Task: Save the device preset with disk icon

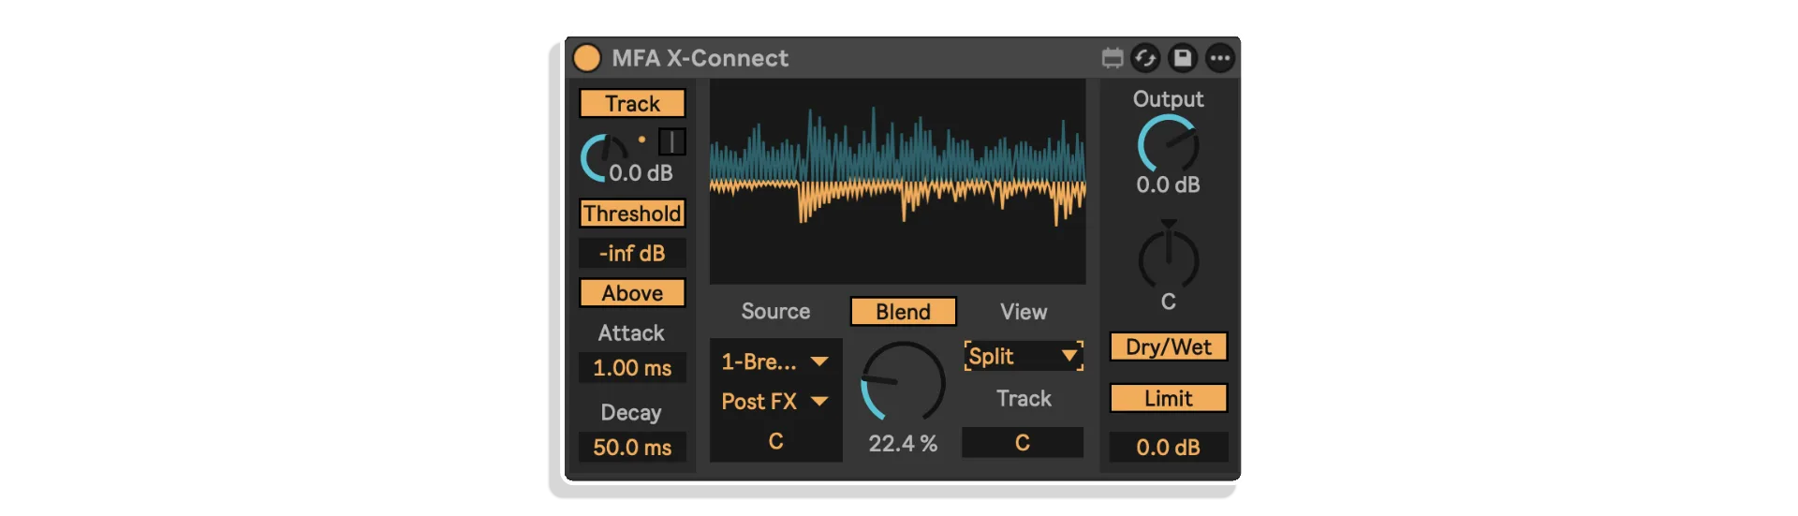Action: click(x=1183, y=58)
